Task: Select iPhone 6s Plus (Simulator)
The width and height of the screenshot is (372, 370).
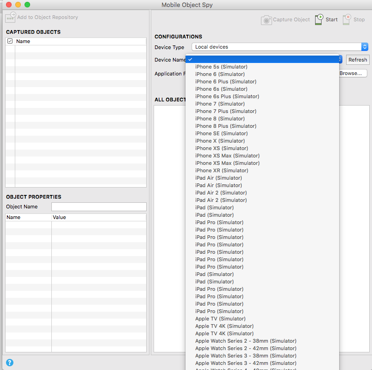Action: click(262, 96)
